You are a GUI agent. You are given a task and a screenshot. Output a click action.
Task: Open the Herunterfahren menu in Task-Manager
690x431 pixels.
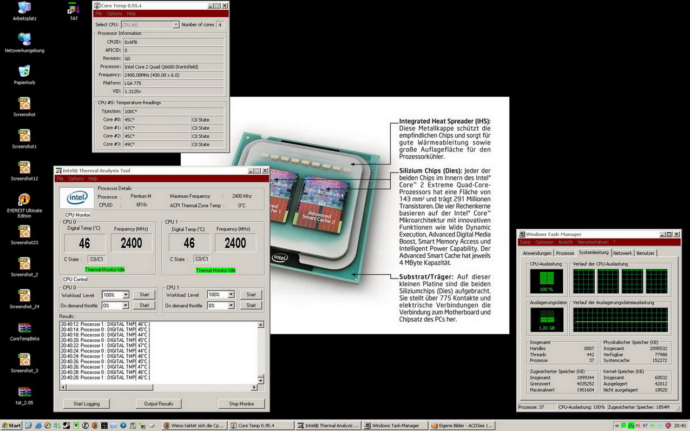(x=593, y=242)
